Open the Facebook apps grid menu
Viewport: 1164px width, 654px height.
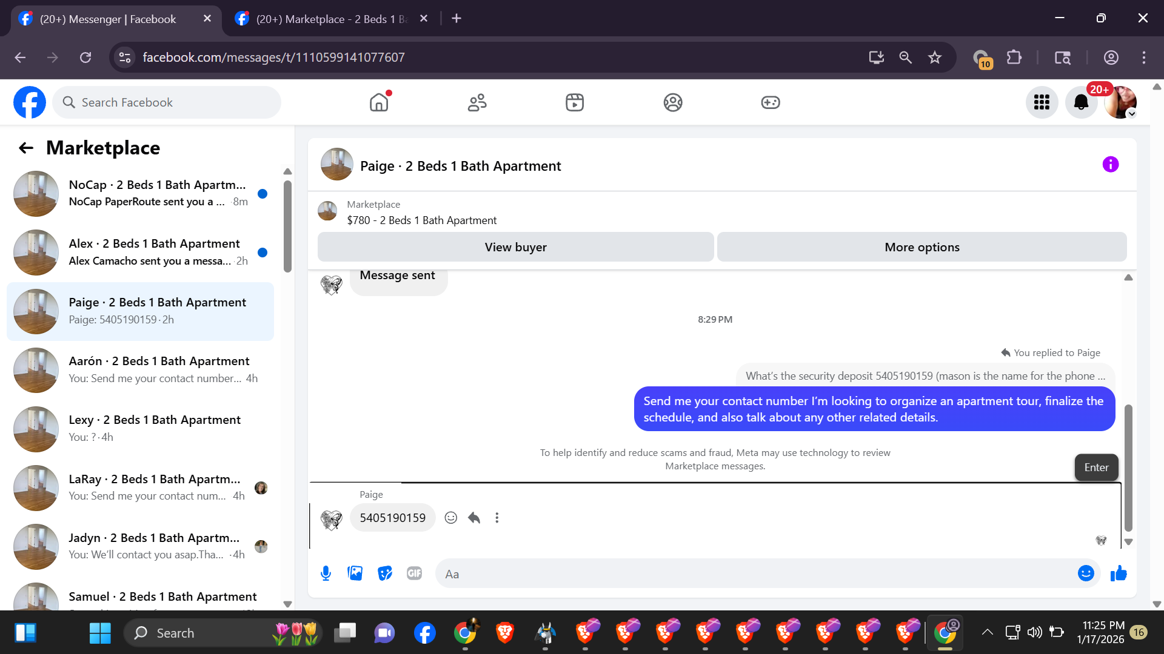coord(1042,102)
